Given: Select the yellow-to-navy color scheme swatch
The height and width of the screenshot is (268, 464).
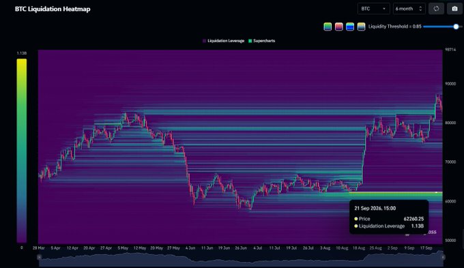Looking at the screenshot, I should 362,27.
